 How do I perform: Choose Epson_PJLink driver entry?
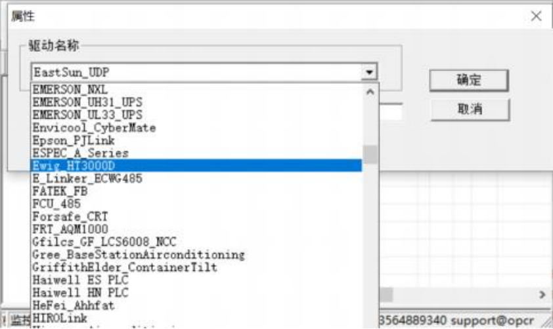196,140
